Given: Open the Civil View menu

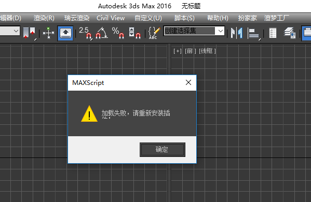Looking at the screenshot, I should coord(111,18).
